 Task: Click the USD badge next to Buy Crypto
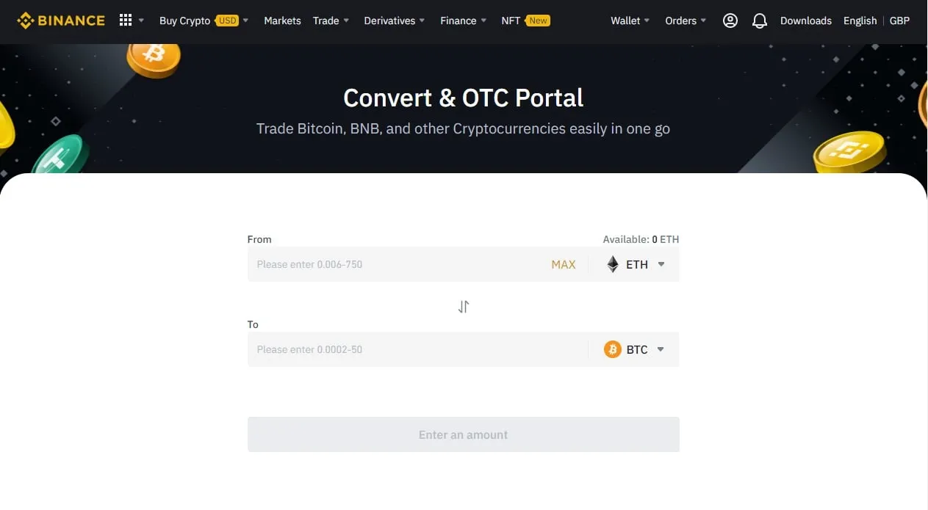tap(227, 20)
